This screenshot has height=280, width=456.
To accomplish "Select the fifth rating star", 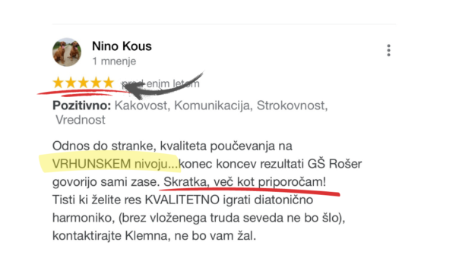I will tap(109, 83).
